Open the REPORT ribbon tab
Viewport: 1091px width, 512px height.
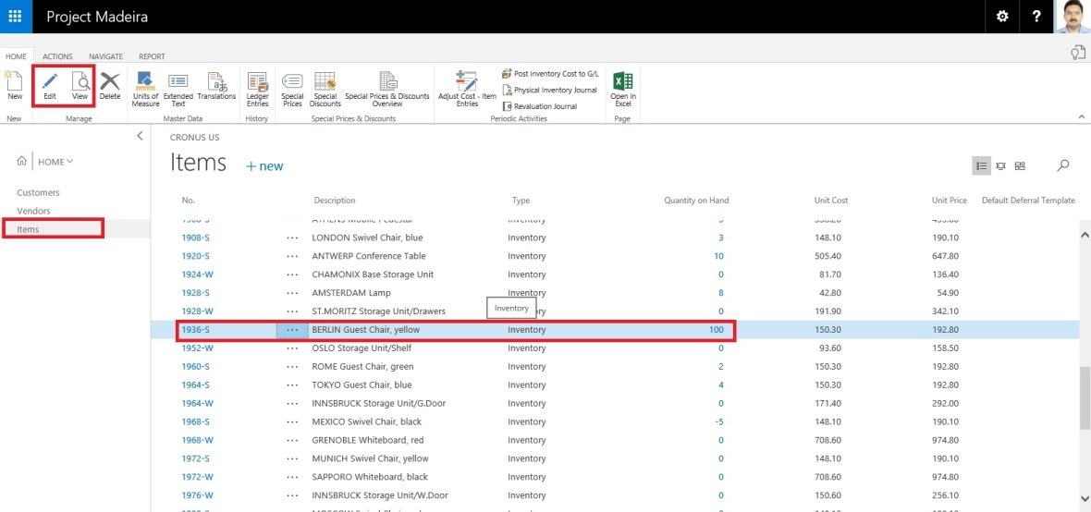click(x=152, y=56)
